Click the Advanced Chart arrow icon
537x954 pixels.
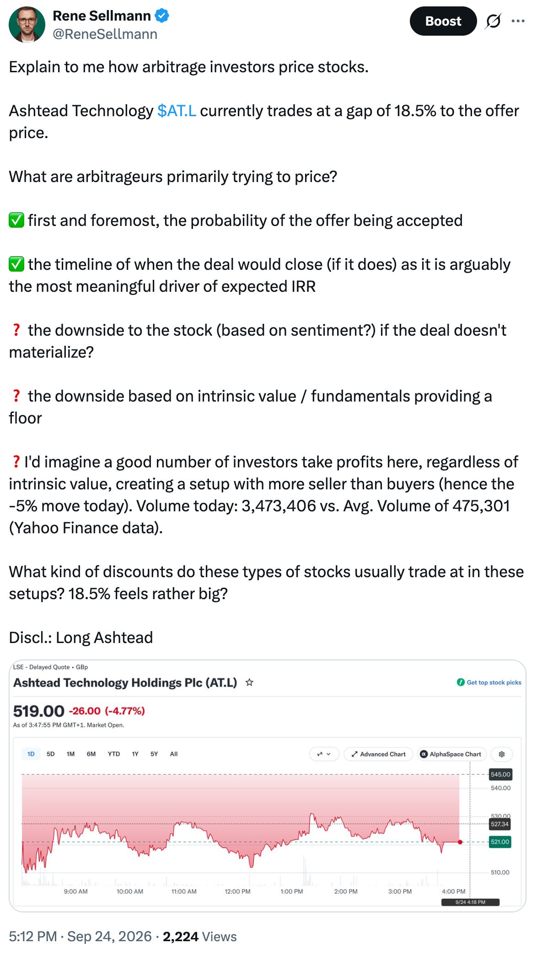354,754
